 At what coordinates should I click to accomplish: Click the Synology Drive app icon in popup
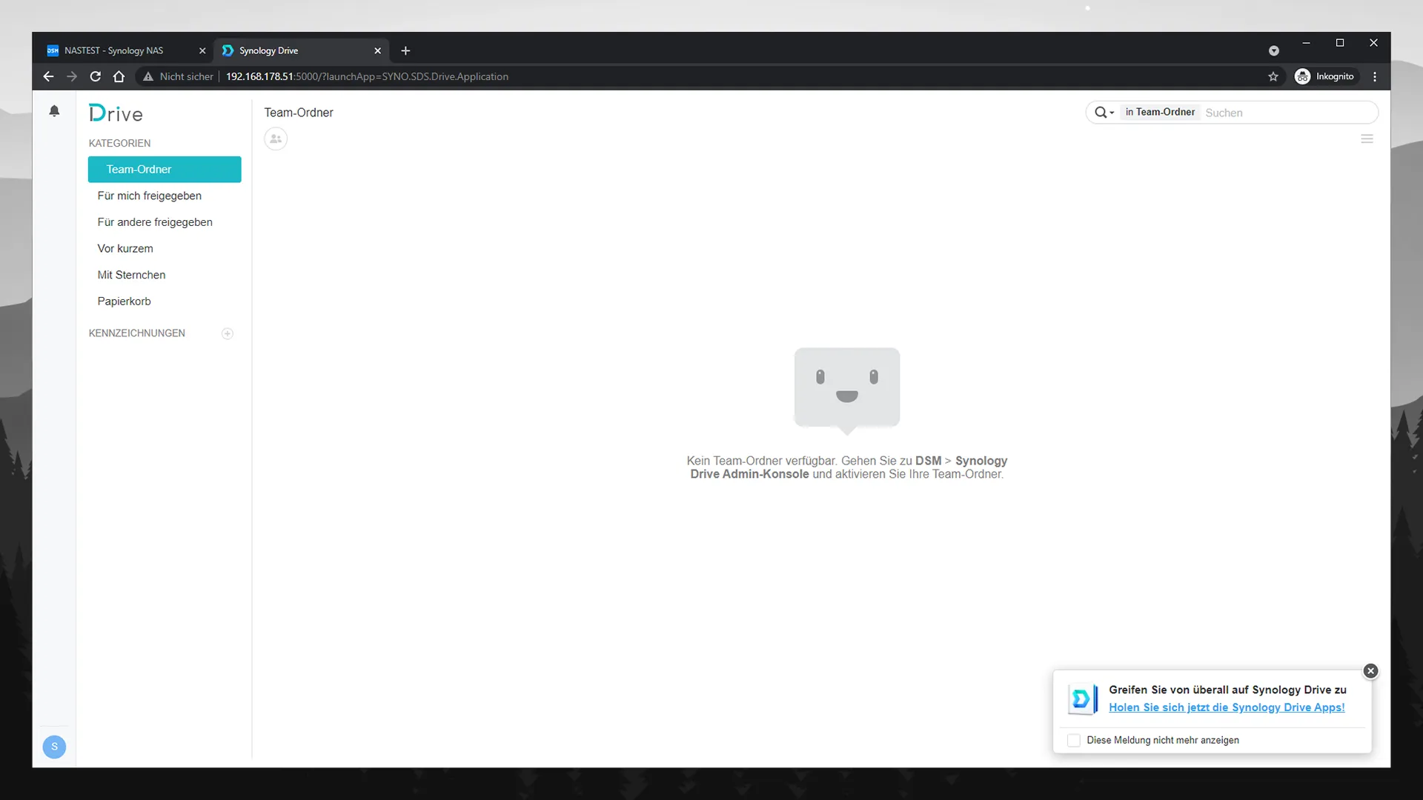coord(1083,699)
